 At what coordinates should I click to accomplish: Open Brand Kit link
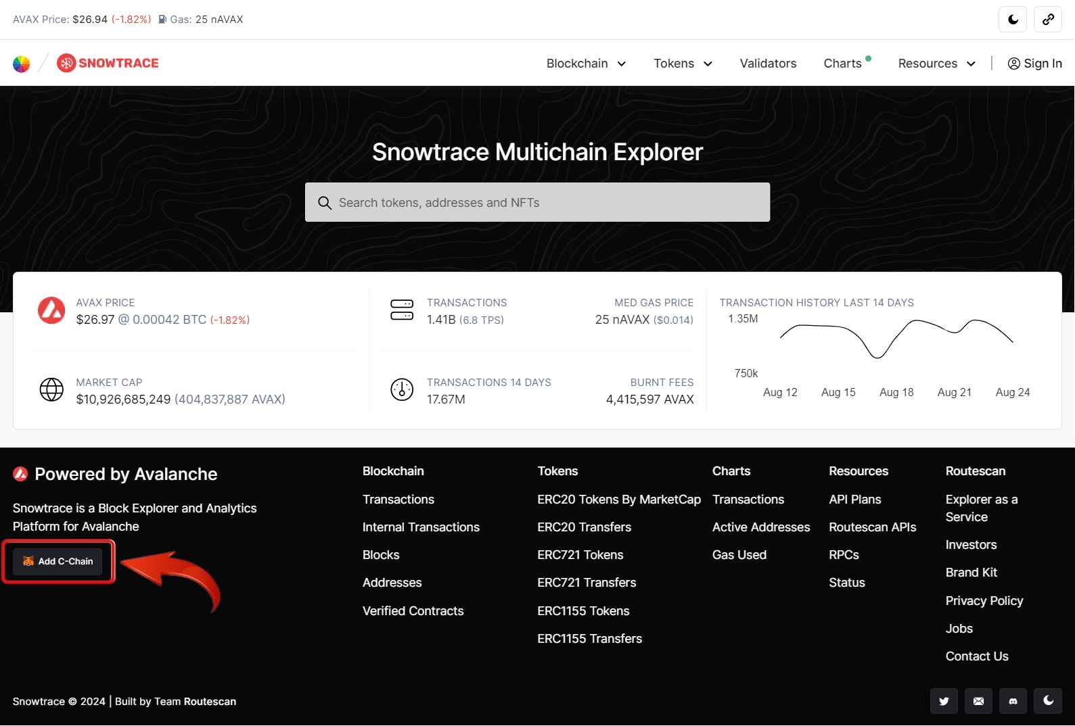[971, 573]
